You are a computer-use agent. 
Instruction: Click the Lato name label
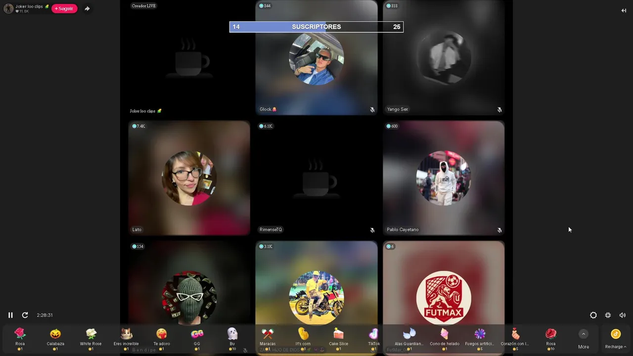(x=137, y=229)
